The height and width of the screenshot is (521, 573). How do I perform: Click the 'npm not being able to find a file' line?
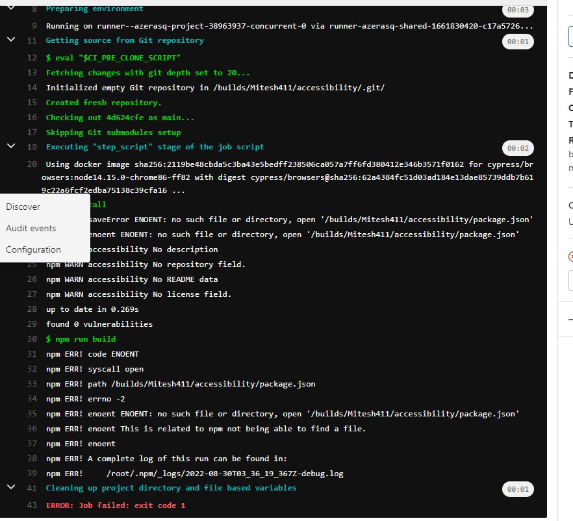pos(206,429)
